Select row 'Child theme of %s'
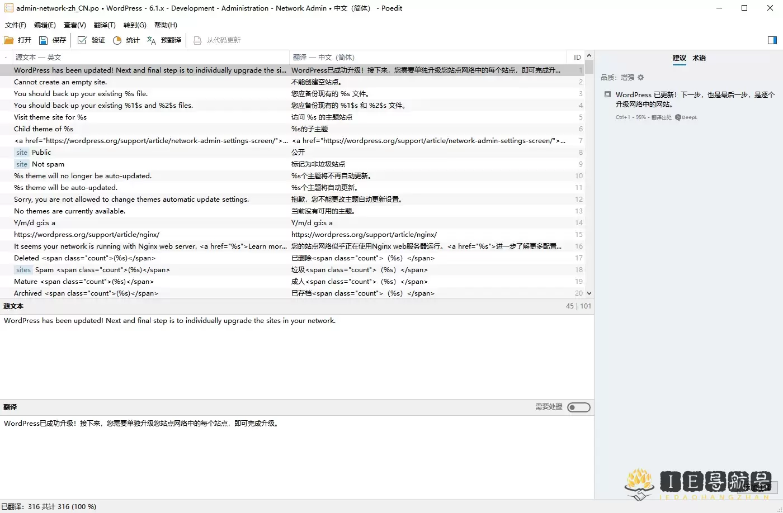This screenshot has width=783, height=513. point(293,129)
